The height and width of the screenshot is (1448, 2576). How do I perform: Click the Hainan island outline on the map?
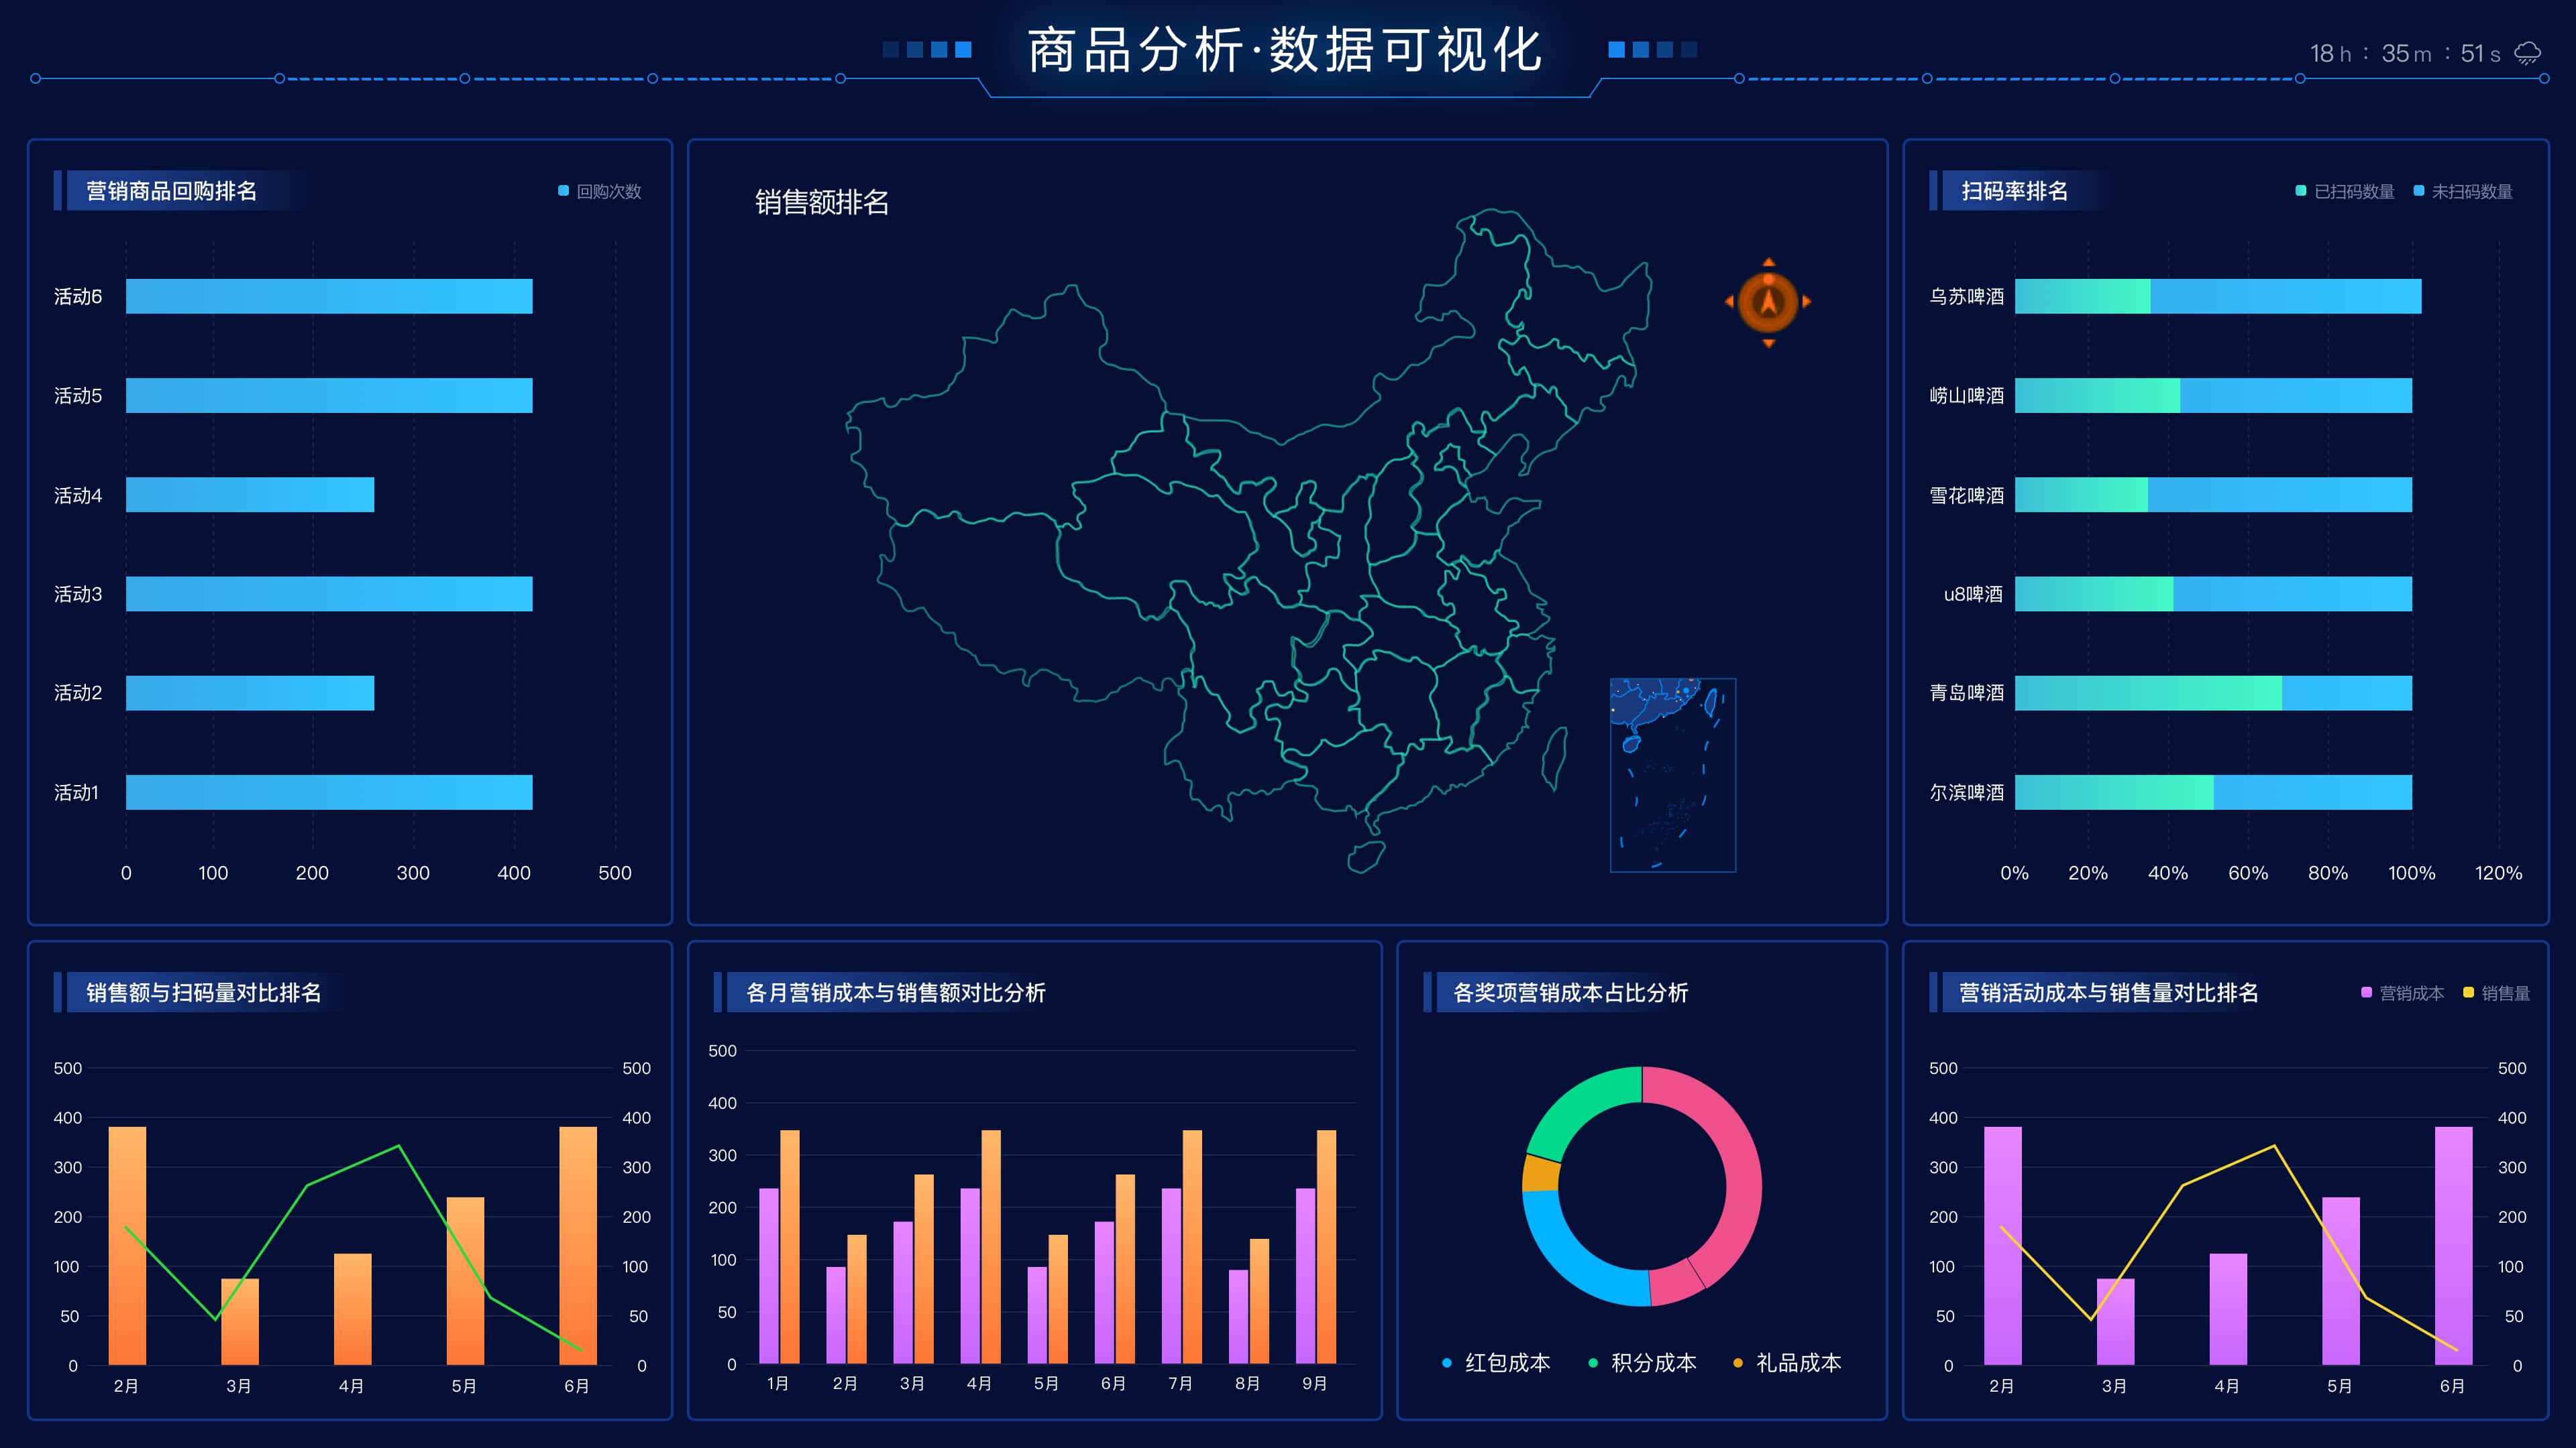(x=1366, y=857)
